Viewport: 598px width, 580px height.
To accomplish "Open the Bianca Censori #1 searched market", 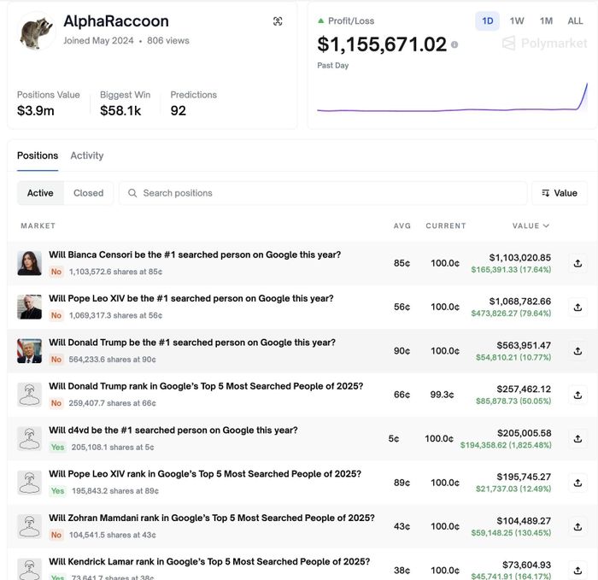I will pyautogui.click(x=195, y=255).
